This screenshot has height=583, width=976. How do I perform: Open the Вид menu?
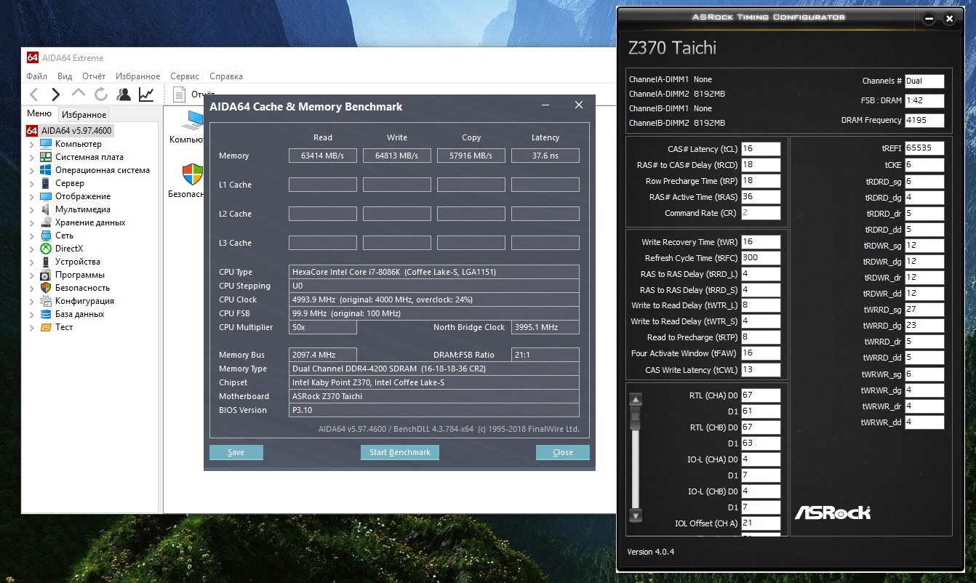[65, 76]
